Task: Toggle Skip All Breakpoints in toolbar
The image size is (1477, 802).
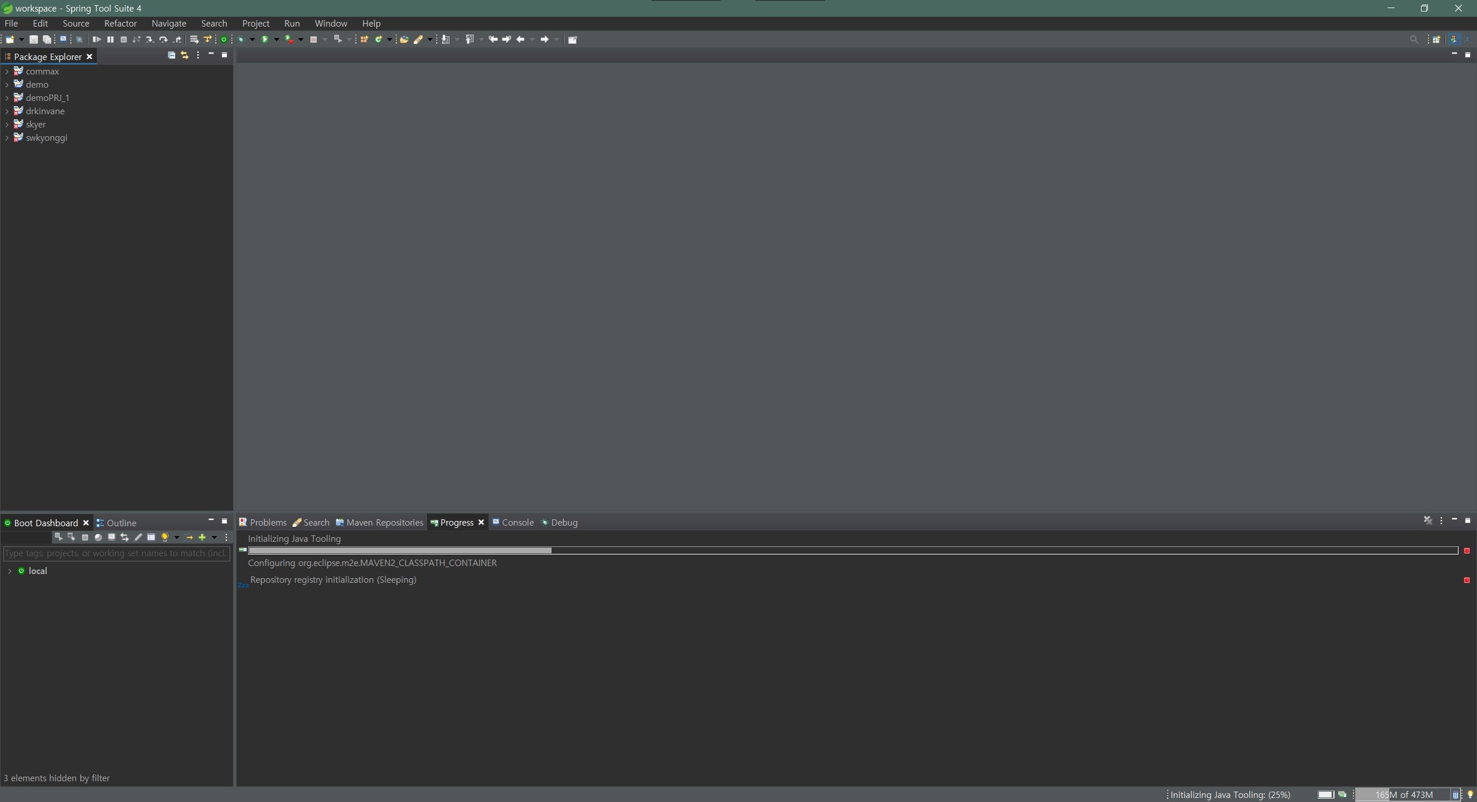Action: click(x=80, y=39)
